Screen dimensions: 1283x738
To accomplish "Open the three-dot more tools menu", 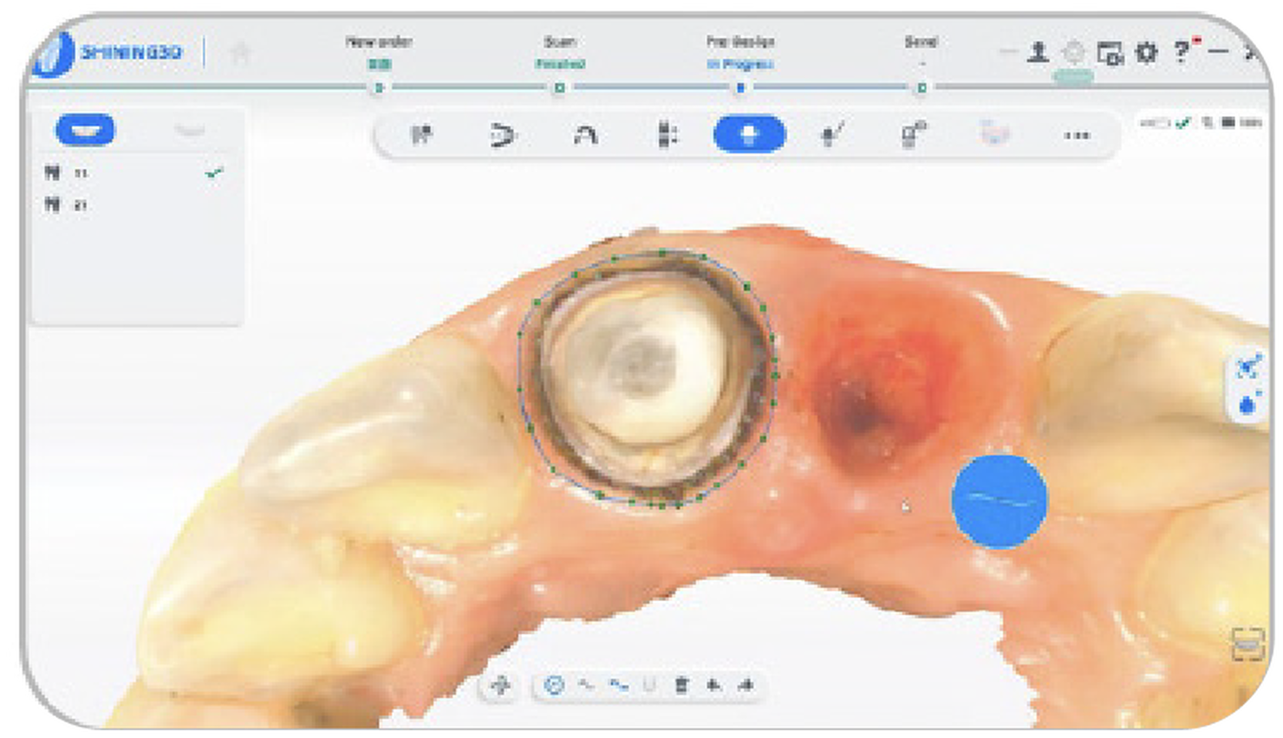I will pos(1077,135).
